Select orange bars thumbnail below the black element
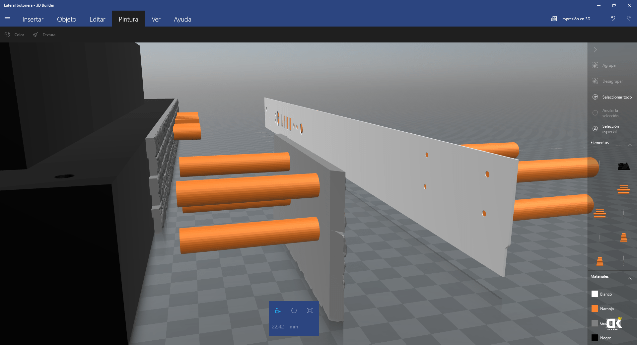Viewport: 637px width, 345px height. (623, 189)
